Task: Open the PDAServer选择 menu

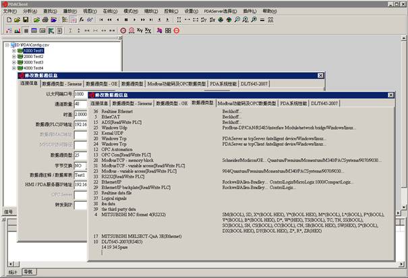Action: pyautogui.click(x=221, y=11)
